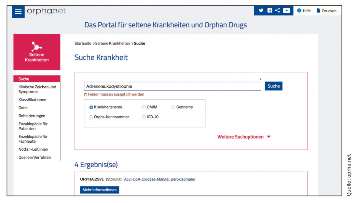
Task: Click the Drucken print icon
Action: tap(319, 11)
